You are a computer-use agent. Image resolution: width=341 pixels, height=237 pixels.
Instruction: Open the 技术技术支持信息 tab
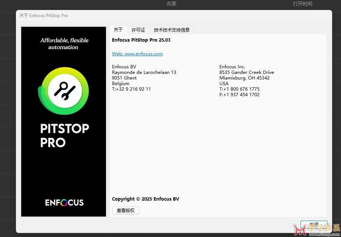click(171, 30)
